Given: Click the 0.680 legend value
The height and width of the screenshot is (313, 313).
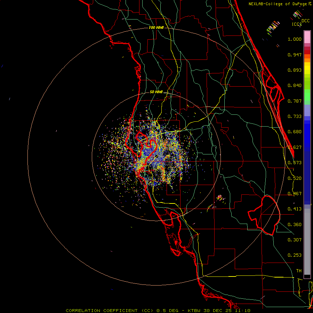Looking at the screenshot, I should tap(295, 132).
